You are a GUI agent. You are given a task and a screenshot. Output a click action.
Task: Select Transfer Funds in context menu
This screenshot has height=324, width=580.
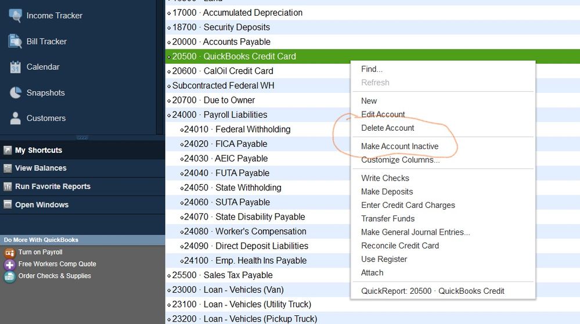click(388, 218)
